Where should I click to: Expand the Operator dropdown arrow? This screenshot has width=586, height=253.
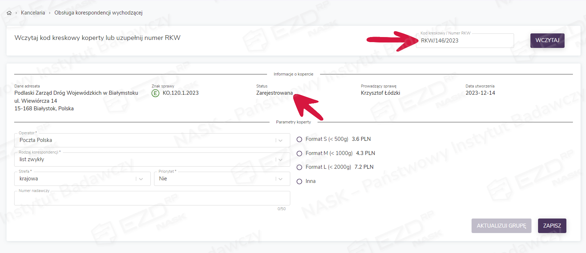[x=280, y=140]
